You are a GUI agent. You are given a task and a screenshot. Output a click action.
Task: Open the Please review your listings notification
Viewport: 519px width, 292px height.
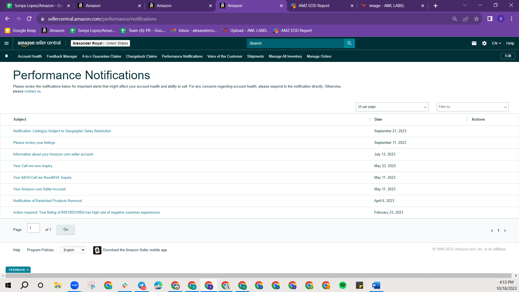coord(34,143)
